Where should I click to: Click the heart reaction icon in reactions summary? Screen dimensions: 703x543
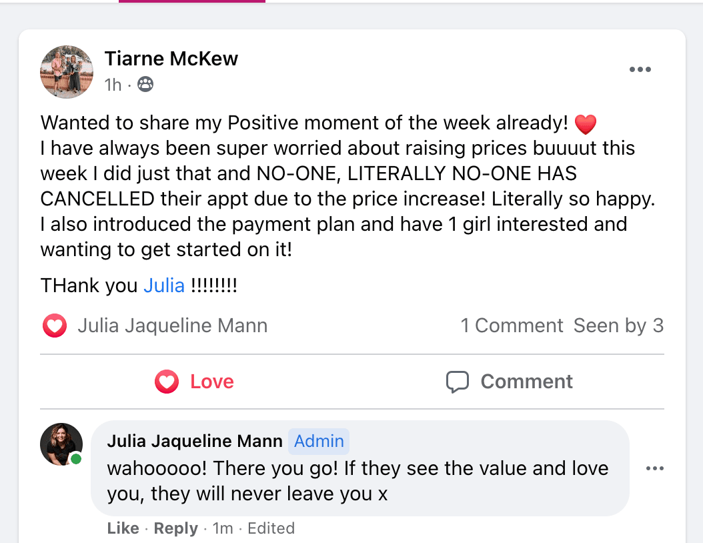55,326
